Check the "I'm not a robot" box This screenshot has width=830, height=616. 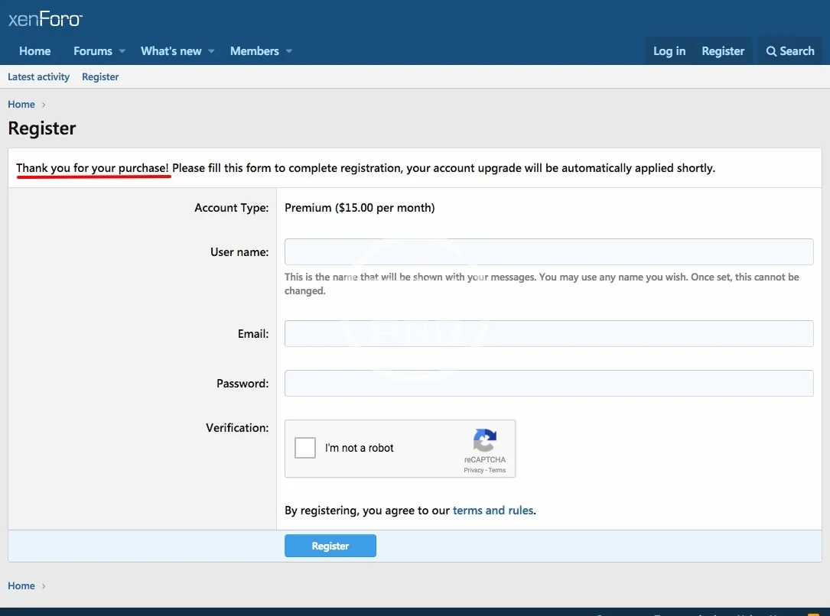click(x=305, y=448)
